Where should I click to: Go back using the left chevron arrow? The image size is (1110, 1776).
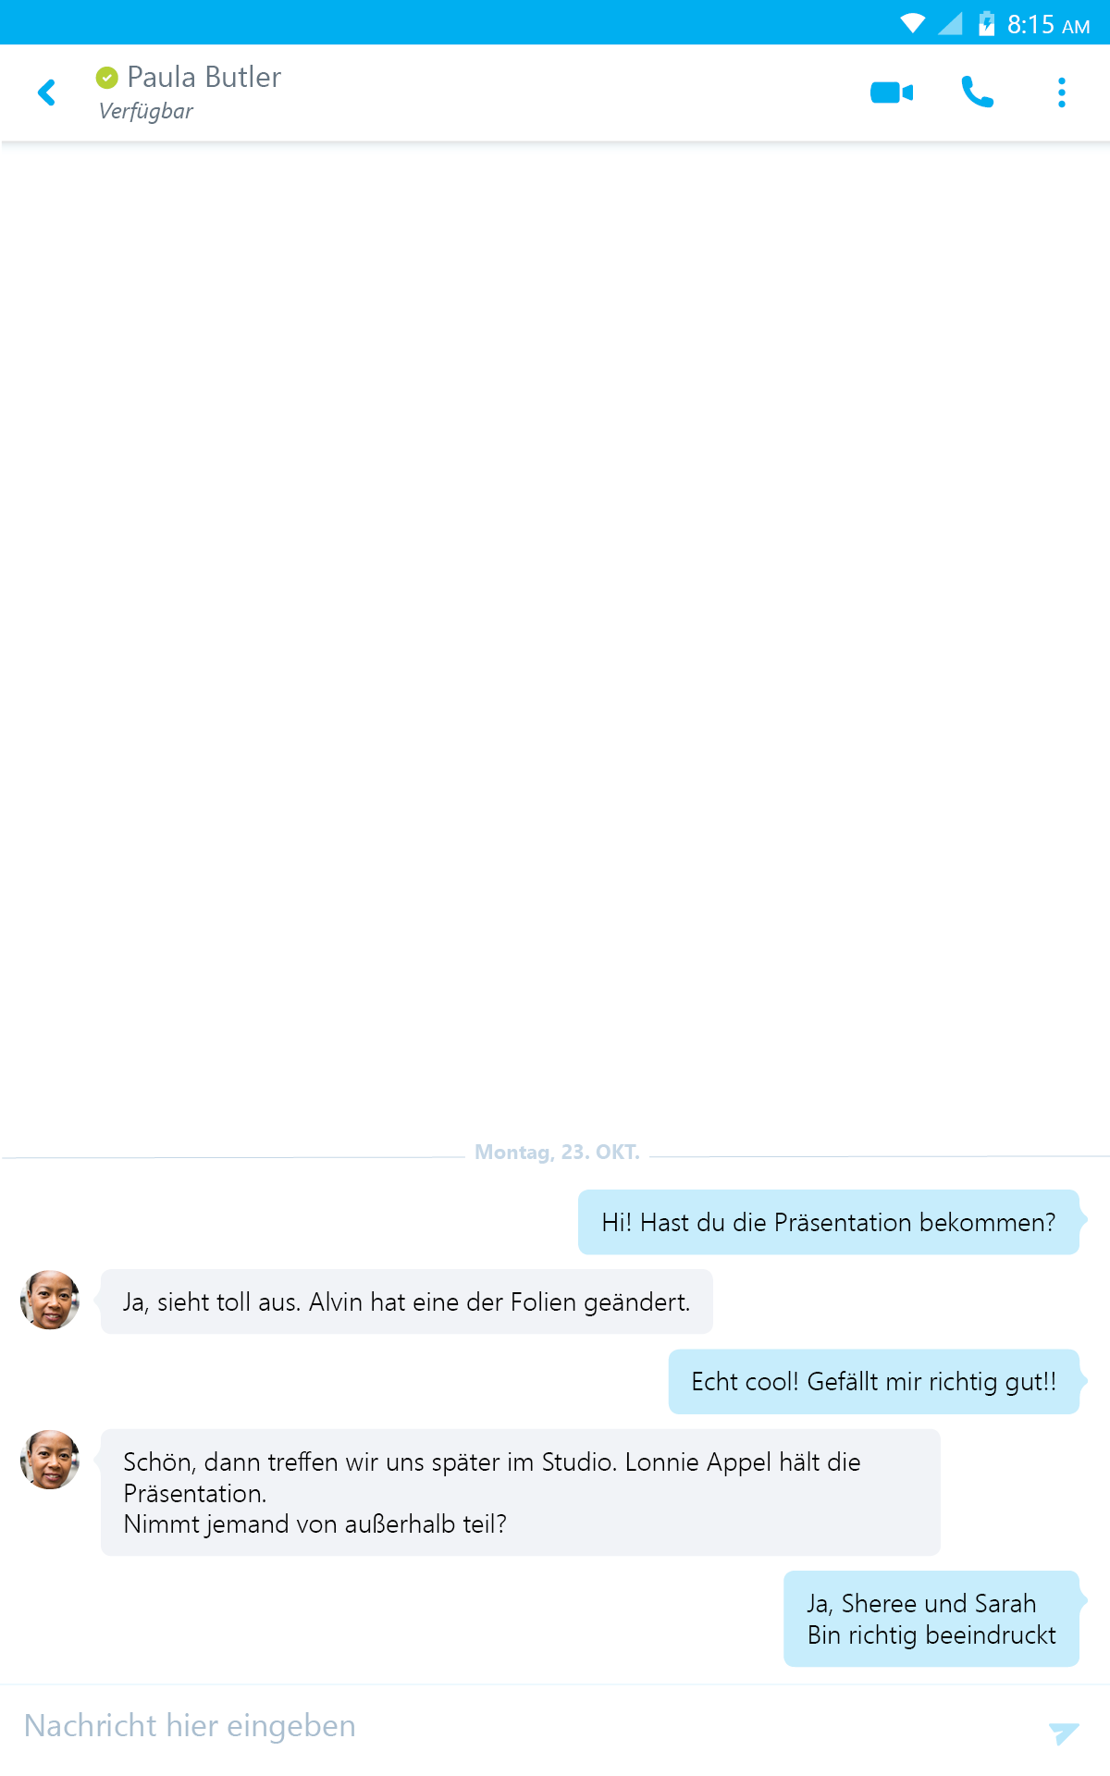pos(46,92)
